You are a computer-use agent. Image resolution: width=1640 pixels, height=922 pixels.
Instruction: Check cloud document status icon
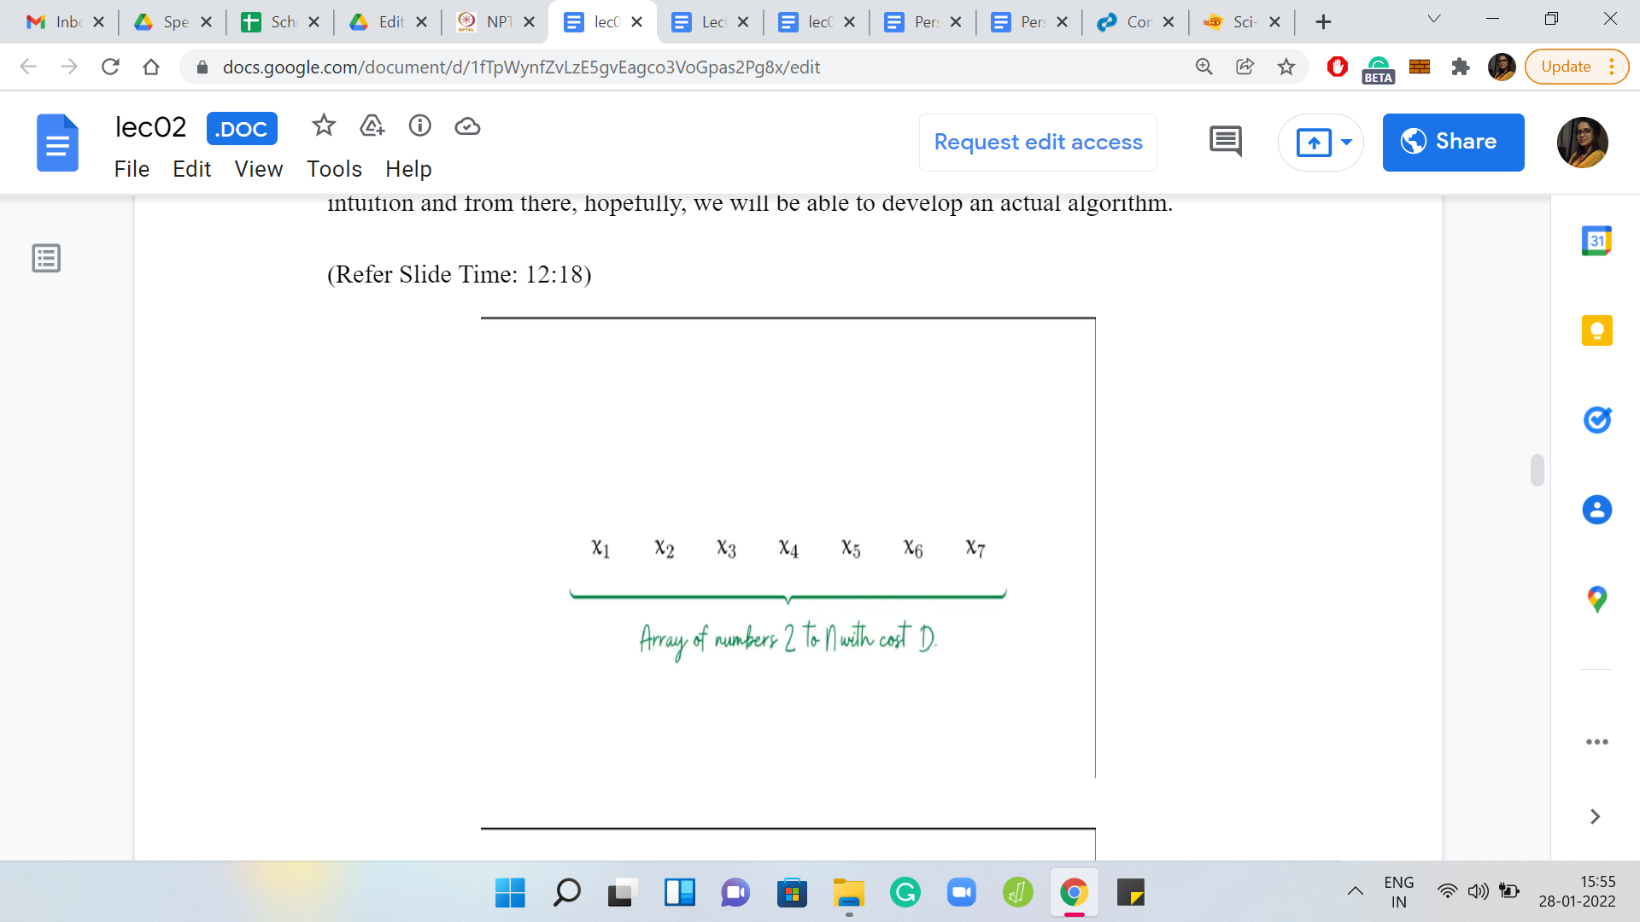467,126
